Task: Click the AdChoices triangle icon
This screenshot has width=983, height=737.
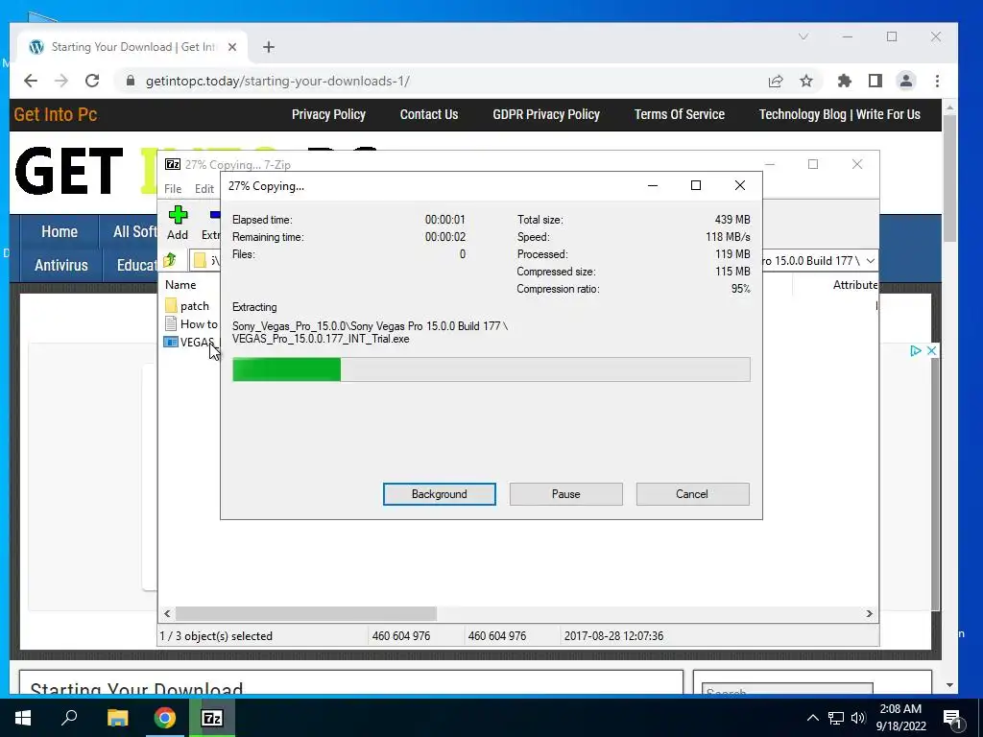Action: coord(915,350)
